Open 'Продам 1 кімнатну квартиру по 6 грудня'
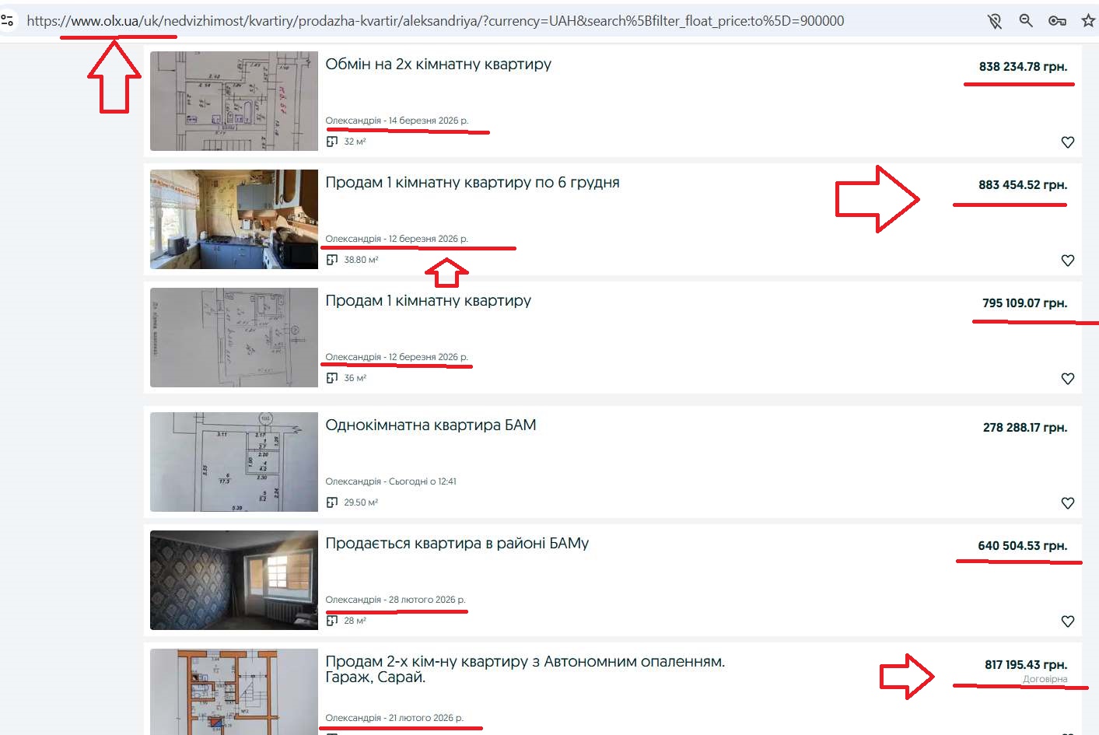 pyautogui.click(x=472, y=183)
